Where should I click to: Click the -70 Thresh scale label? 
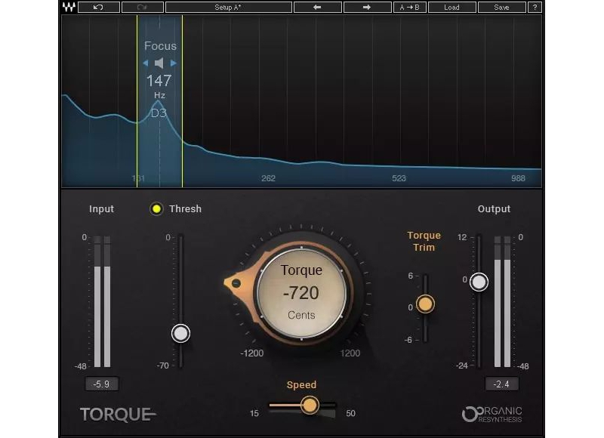click(163, 366)
